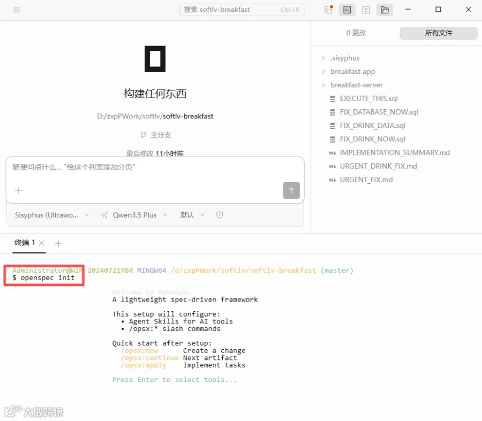Open the 默认 variant dropdown

(x=192, y=215)
